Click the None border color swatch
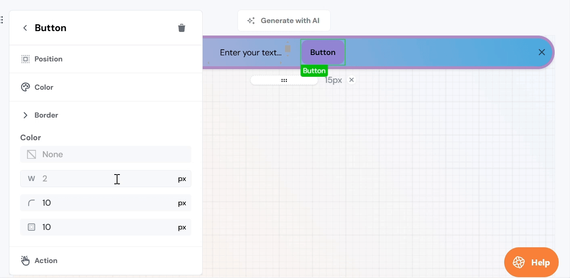 point(31,154)
